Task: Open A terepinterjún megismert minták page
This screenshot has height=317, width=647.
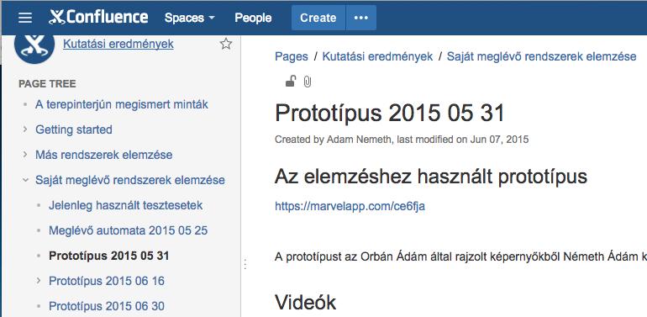Action: [121, 104]
